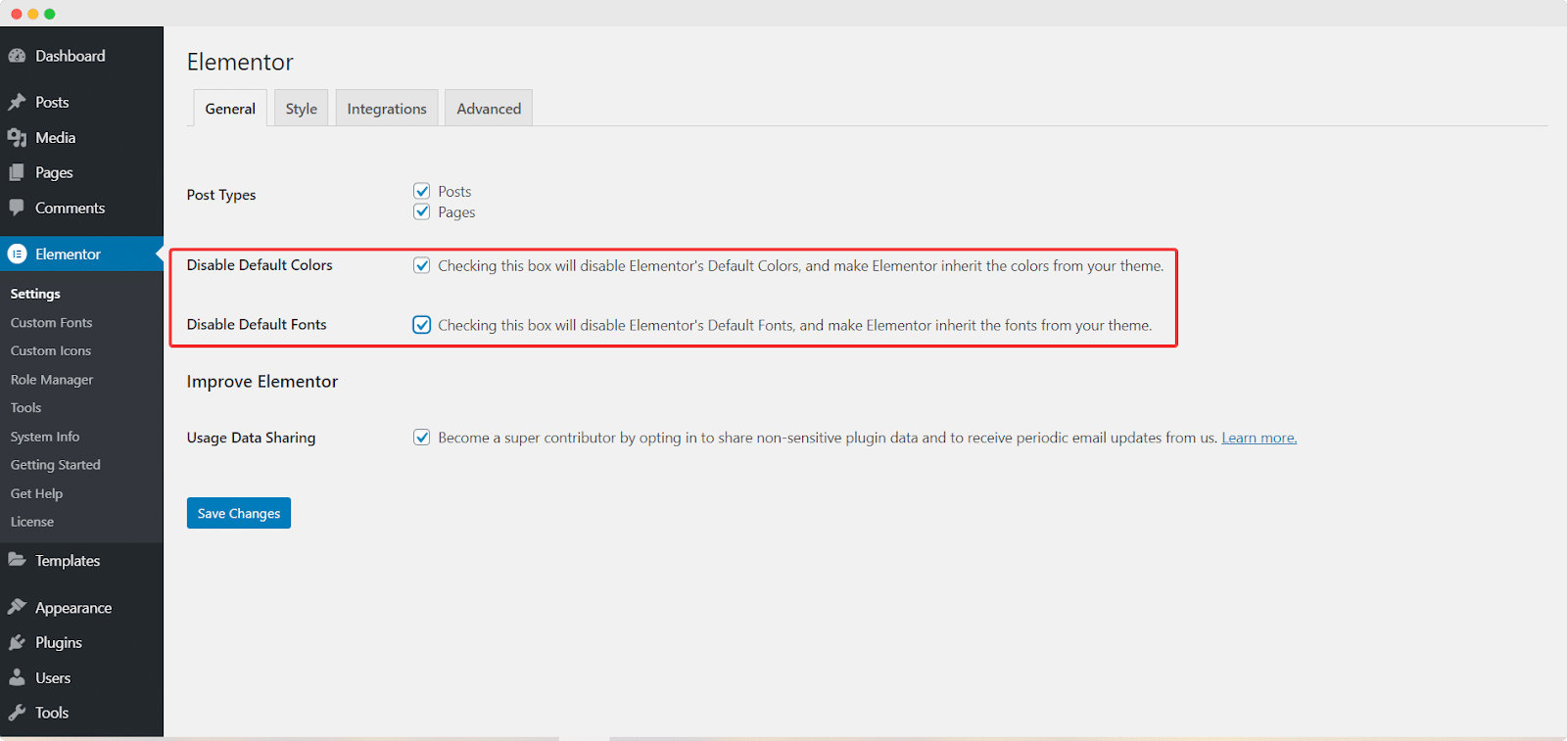Image resolution: width=1567 pixels, height=741 pixels.
Task: Toggle Disable Default Fonts checkbox
Action: (422, 325)
